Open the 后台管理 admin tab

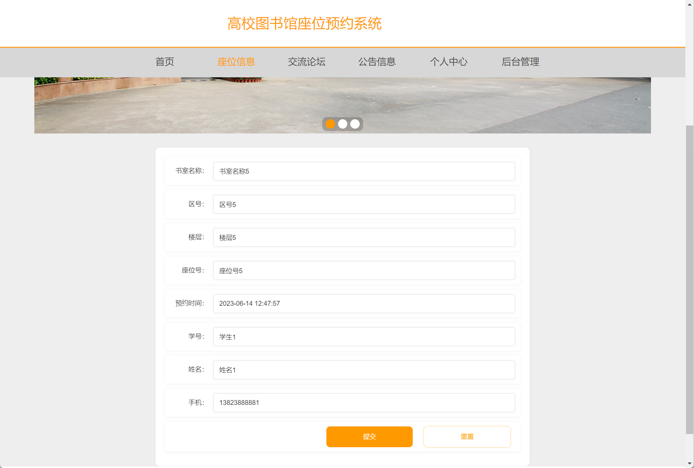(x=520, y=62)
